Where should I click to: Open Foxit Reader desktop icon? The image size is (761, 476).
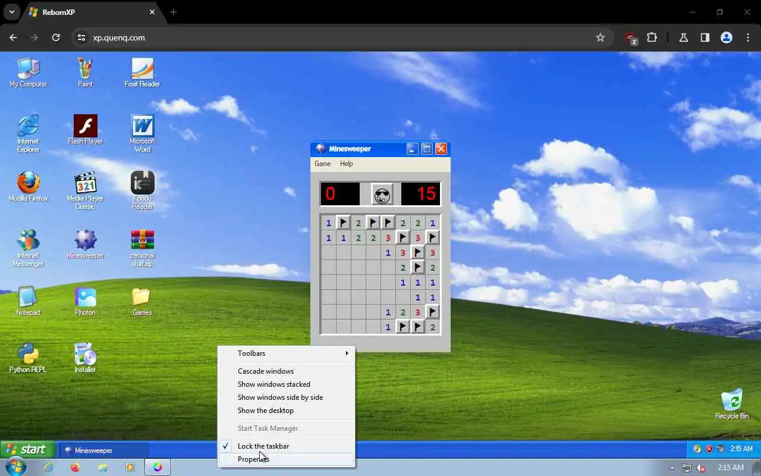142,73
